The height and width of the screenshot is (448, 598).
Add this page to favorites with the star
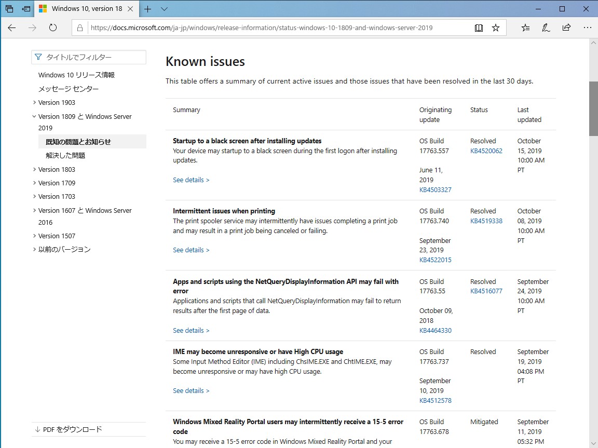pos(496,28)
